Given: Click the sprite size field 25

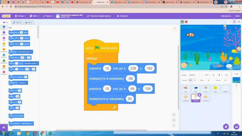Looking at the screenshot, I should (x=209, y=80).
